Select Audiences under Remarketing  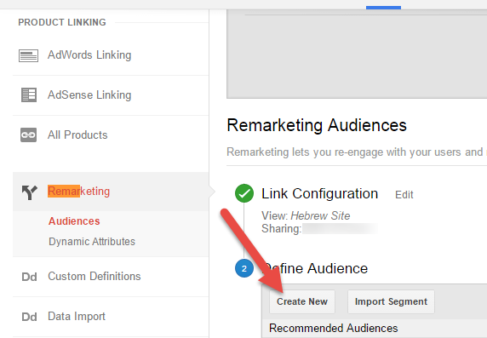pos(74,221)
